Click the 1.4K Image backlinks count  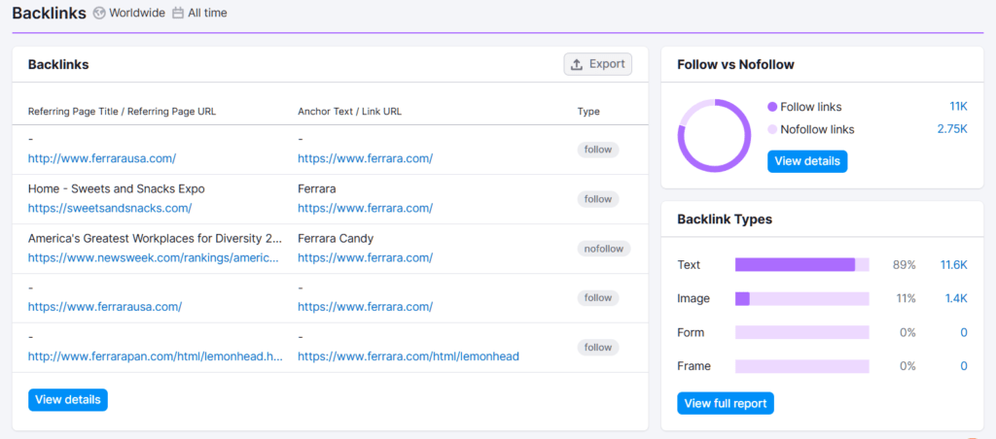click(x=956, y=299)
